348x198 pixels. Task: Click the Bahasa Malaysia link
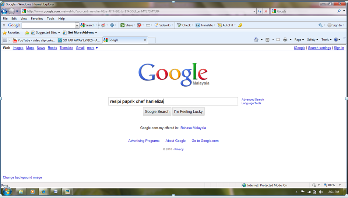[193, 128]
